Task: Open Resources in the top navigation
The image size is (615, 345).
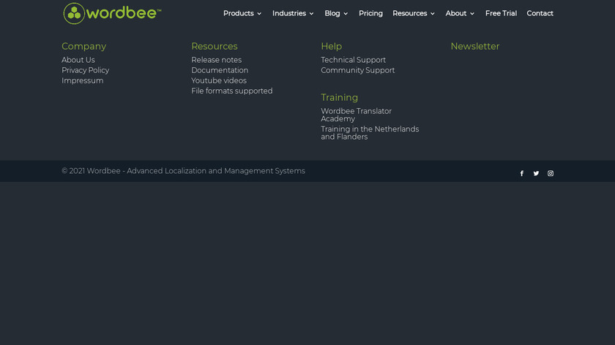Action: [410, 13]
